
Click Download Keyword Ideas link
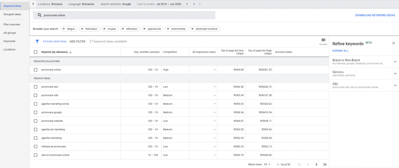375,15
